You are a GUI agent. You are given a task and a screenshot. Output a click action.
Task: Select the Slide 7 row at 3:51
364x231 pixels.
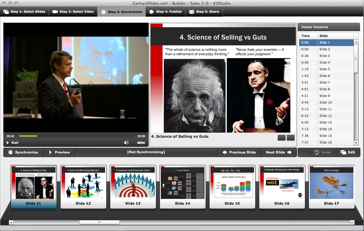pyautogui.click(x=326, y=82)
